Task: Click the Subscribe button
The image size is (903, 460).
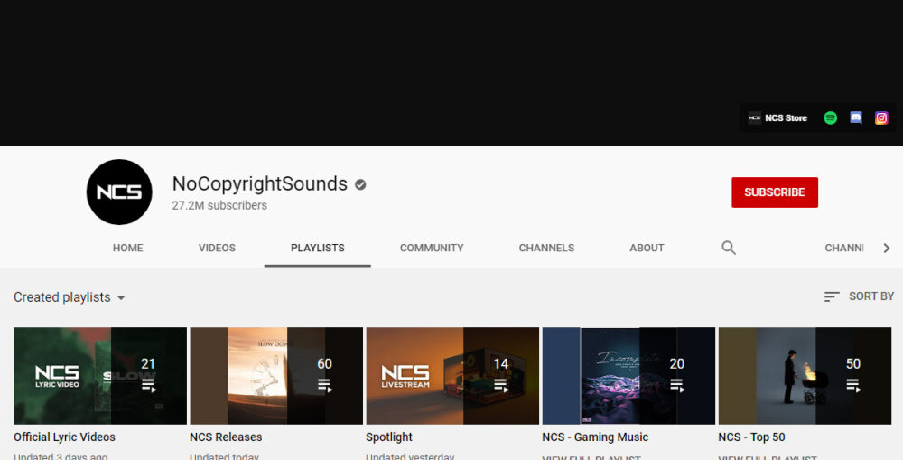Action: click(775, 192)
